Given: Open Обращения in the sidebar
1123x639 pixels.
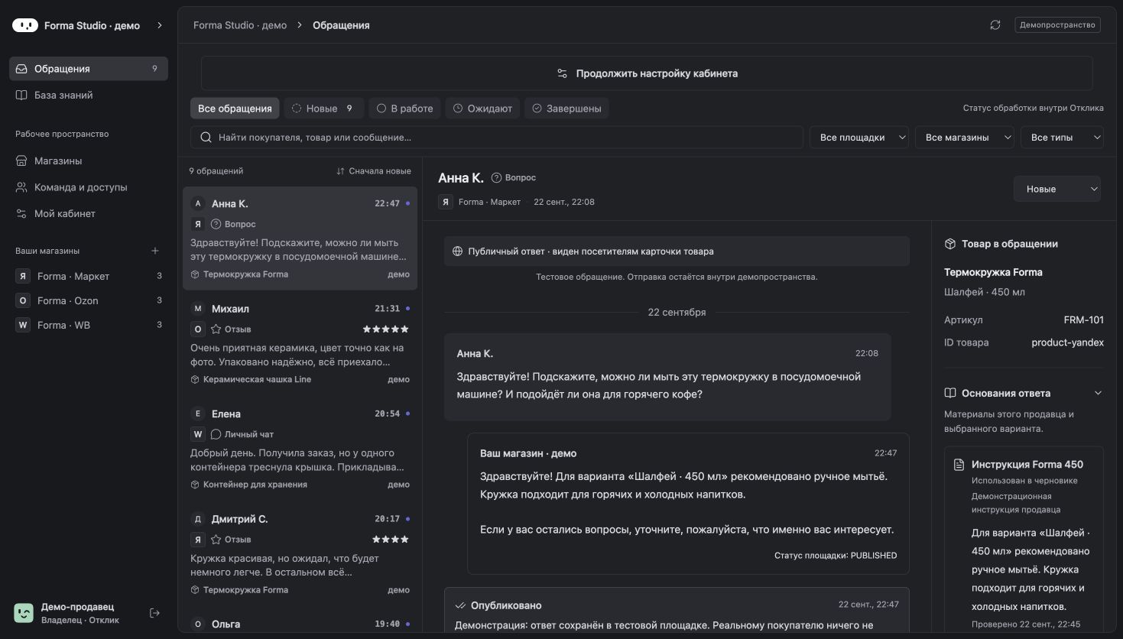Looking at the screenshot, I should tap(89, 69).
